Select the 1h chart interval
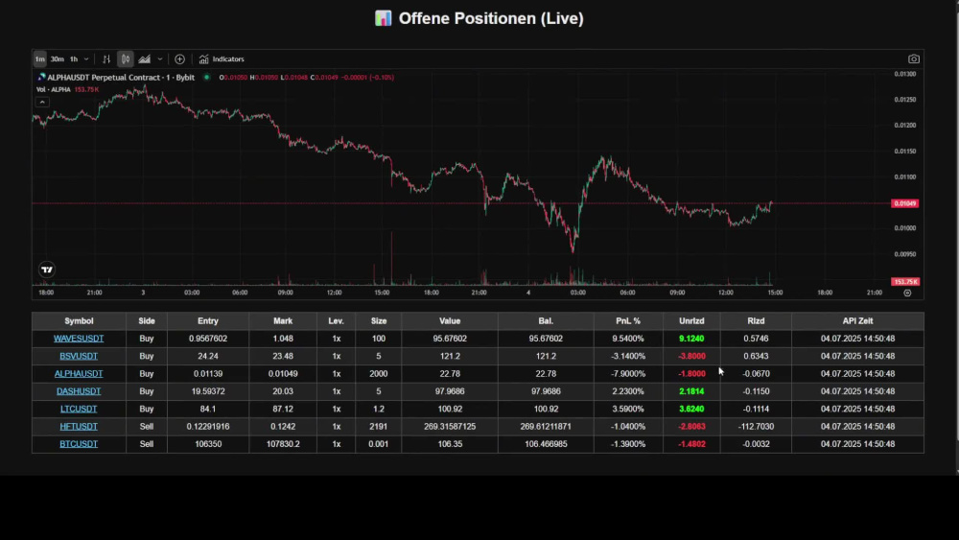 [x=74, y=59]
